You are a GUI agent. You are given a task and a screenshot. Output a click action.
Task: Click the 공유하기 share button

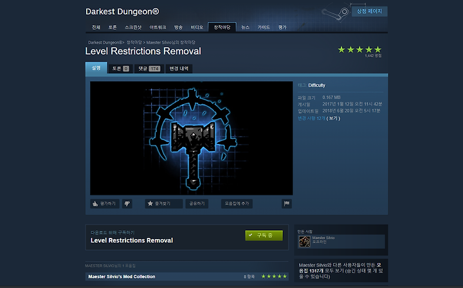(x=197, y=204)
